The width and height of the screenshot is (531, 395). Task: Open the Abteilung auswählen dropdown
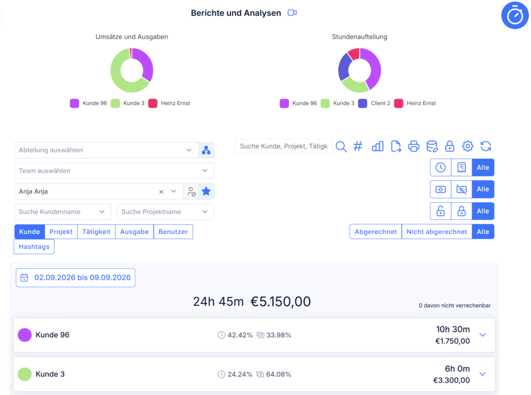[x=106, y=150]
